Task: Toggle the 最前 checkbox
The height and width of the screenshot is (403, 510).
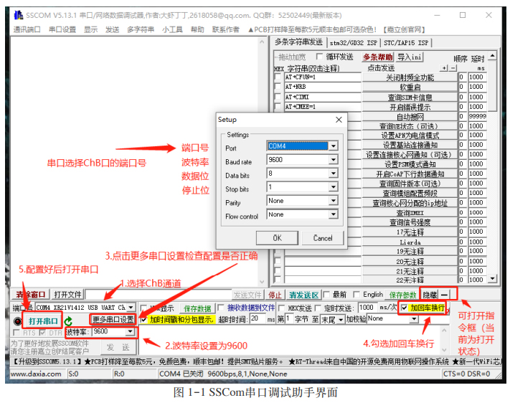Action: (x=326, y=295)
